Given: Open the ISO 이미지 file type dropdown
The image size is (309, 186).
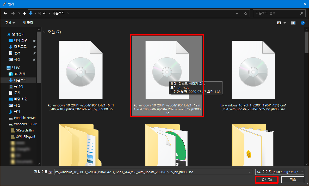Looking at the screenshot, I should click(x=280, y=172).
